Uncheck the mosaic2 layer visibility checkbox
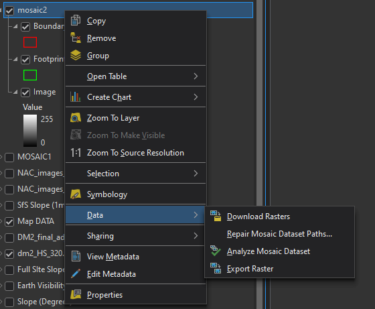 pos(9,10)
